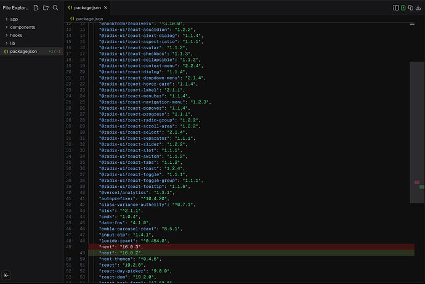The width and height of the screenshot is (425, 284).
Task: Click the "@radix-ui/react-checkbox" line
Action: pyautogui.click(x=146, y=54)
